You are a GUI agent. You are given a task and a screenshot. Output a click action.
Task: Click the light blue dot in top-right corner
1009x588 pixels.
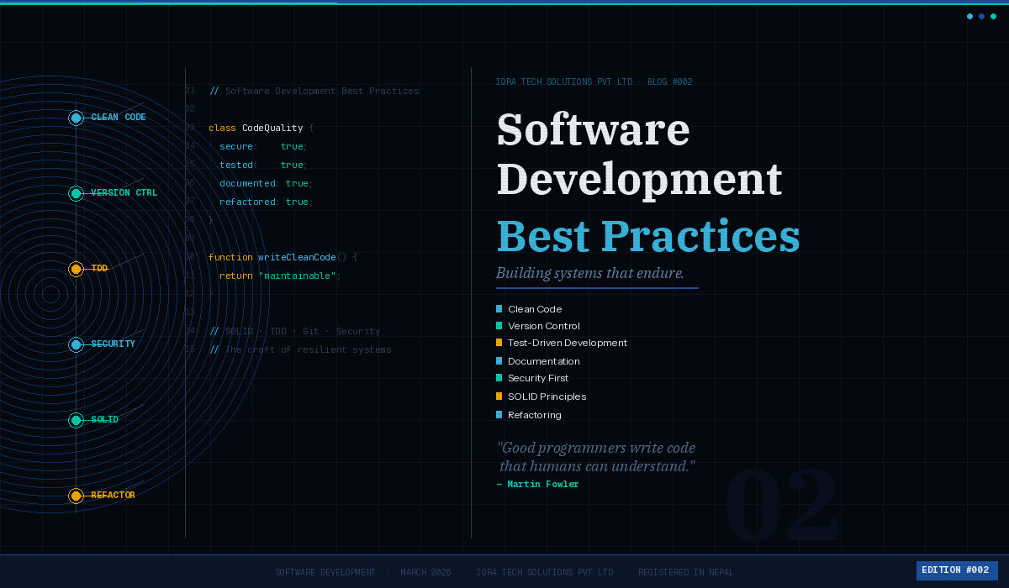969,16
